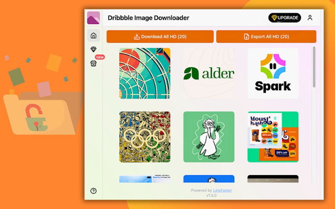Click the red new badge in sidebar
335x209 pixels.
point(100,57)
